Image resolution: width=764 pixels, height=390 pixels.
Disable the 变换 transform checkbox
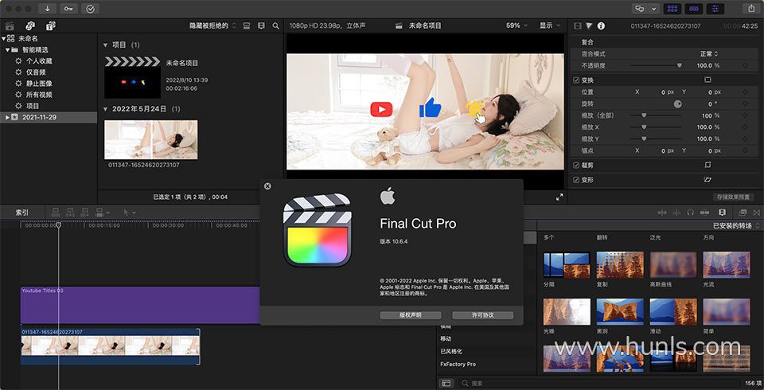click(x=577, y=80)
